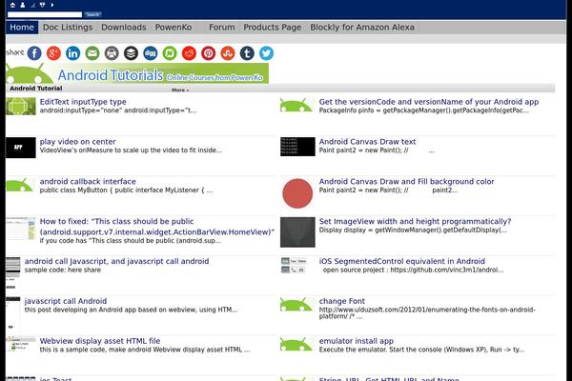The width and height of the screenshot is (572, 381).
Task: Open Get the versionCode and versionName article
Action: [429, 102]
